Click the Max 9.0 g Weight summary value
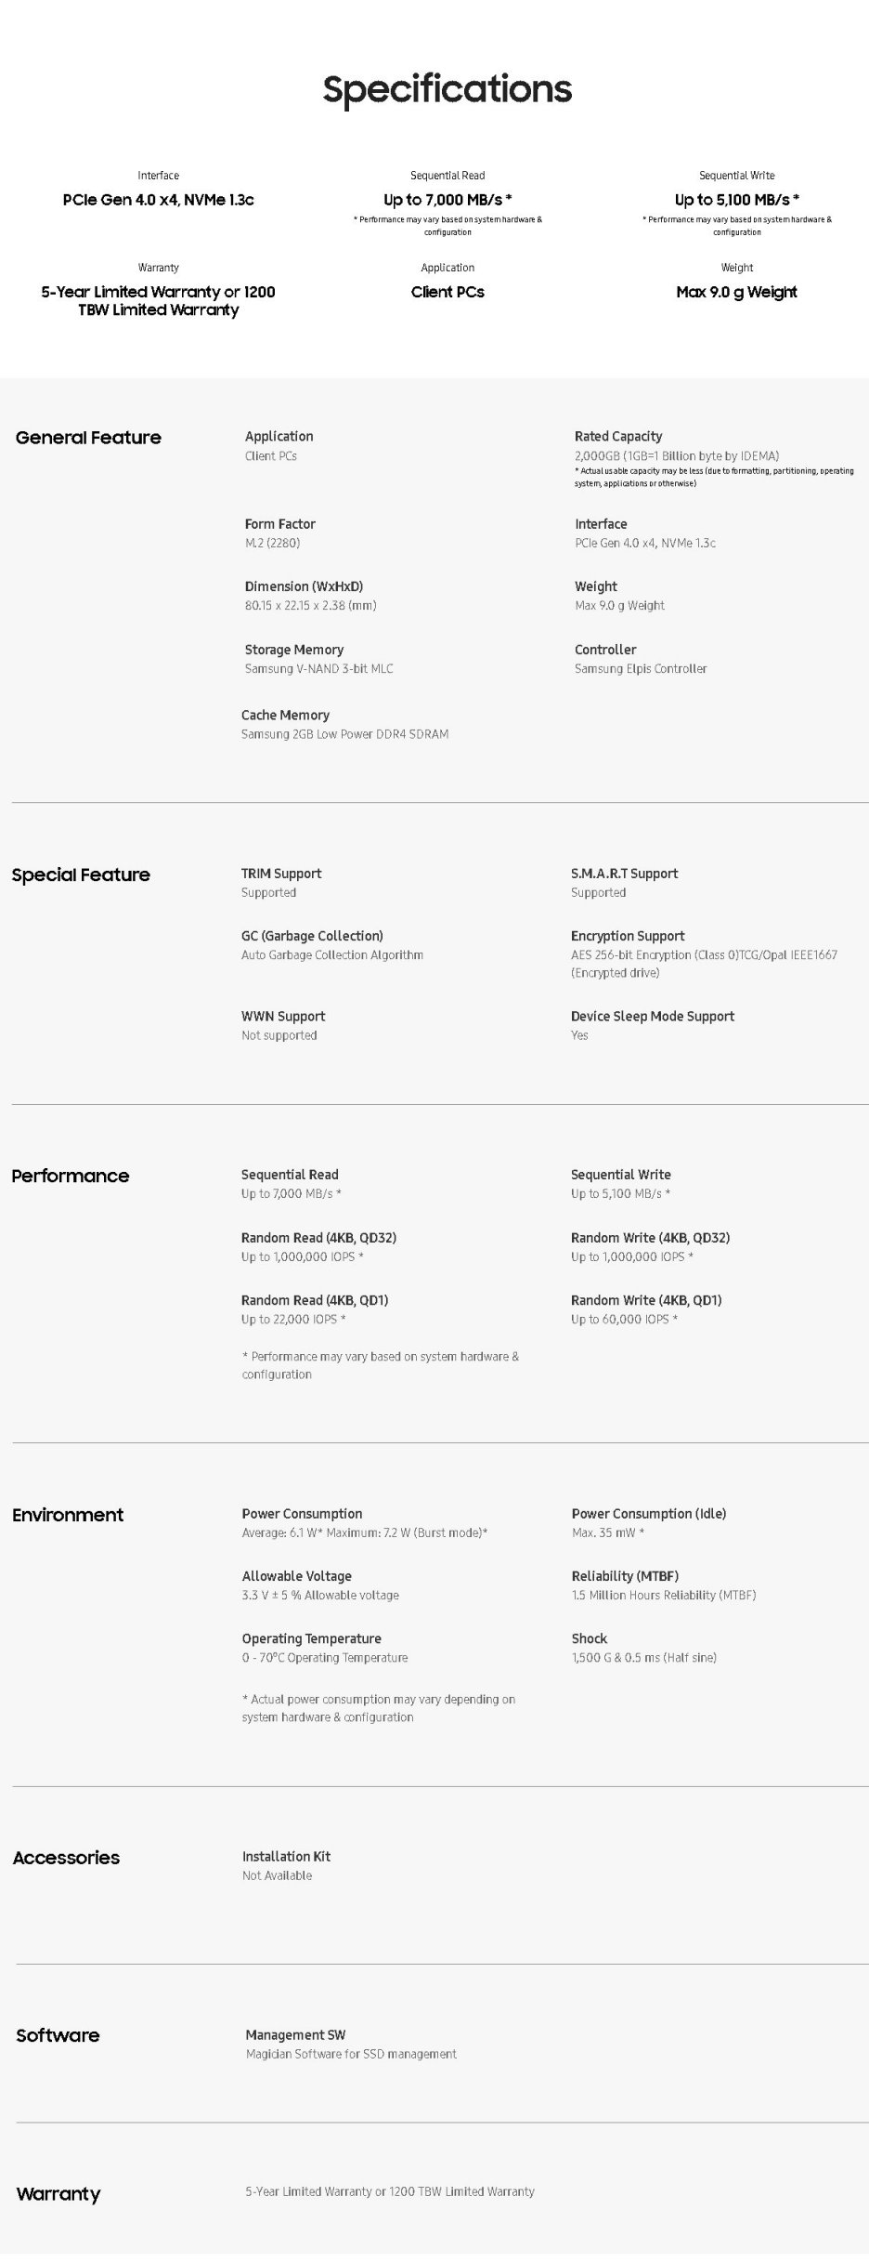The width and height of the screenshot is (869, 2262). [737, 293]
